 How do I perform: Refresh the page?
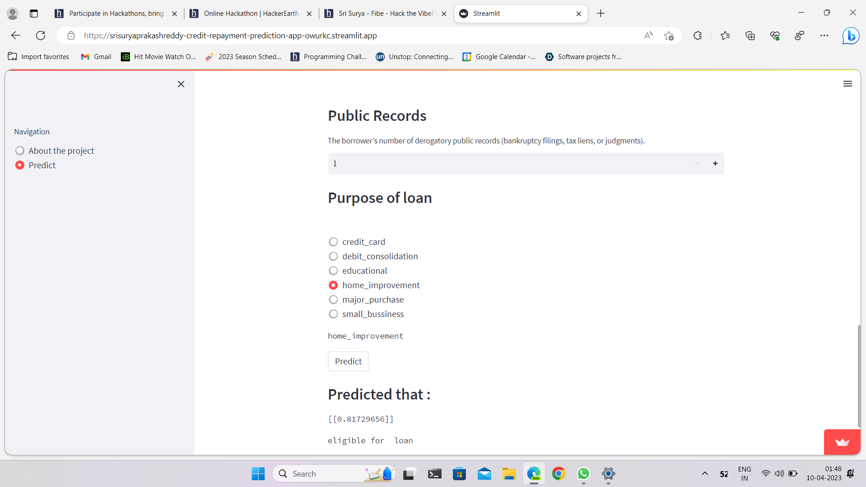coord(41,36)
